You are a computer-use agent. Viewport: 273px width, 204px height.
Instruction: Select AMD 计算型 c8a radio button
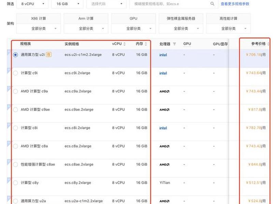15,146
